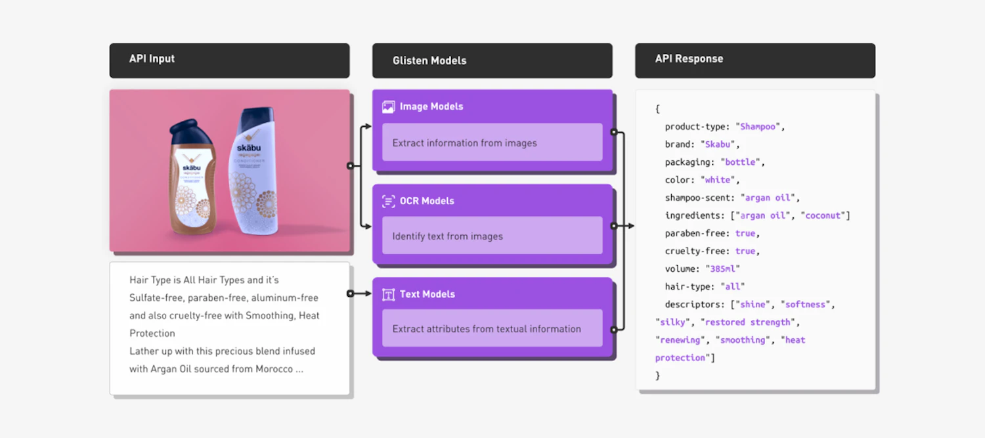Click 'Extract attributes from textual information' box
Viewport: 985px width, 438px height.
point(492,328)
